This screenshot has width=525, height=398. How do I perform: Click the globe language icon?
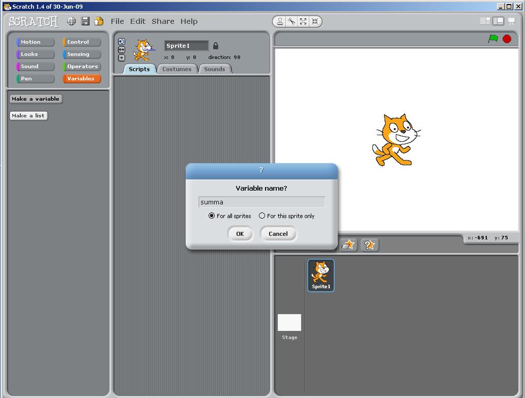pos(71,22)
